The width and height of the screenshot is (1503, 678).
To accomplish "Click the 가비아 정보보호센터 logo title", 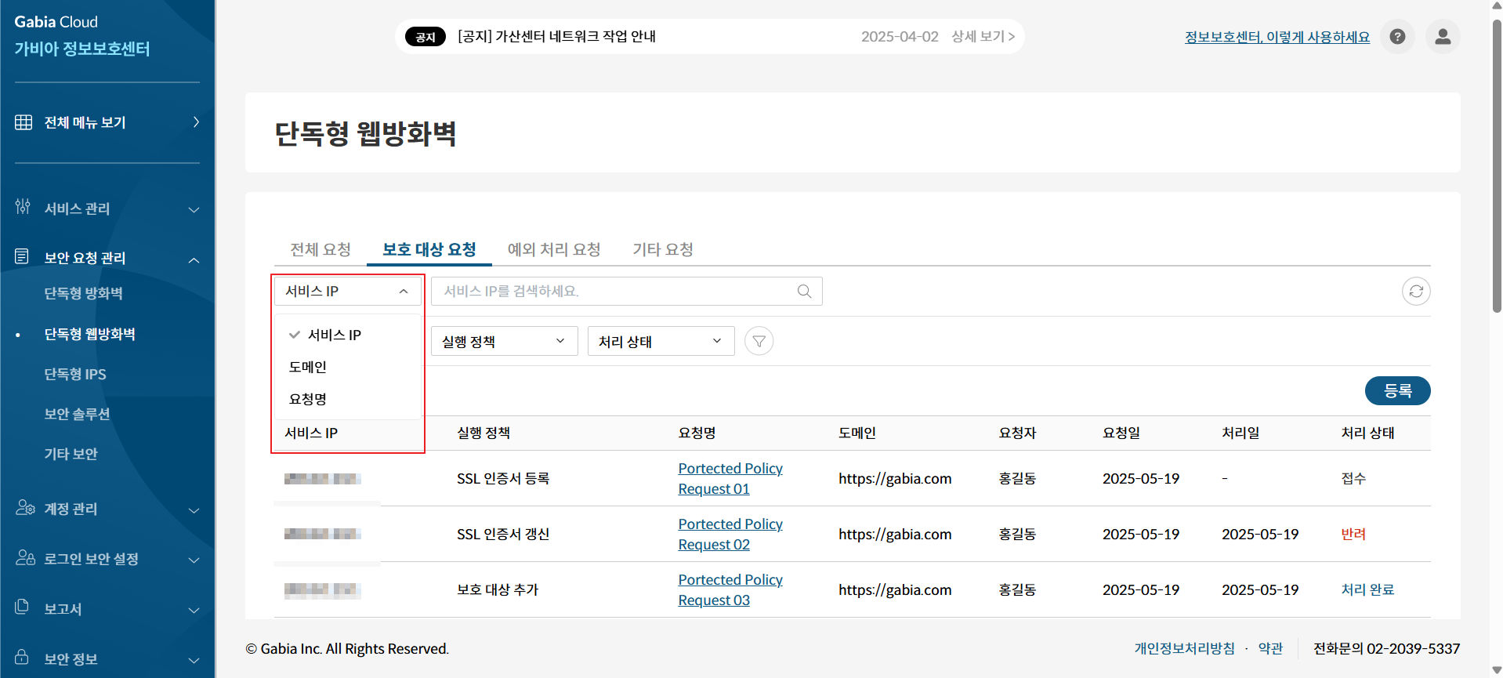I will [x=81, y=49].
